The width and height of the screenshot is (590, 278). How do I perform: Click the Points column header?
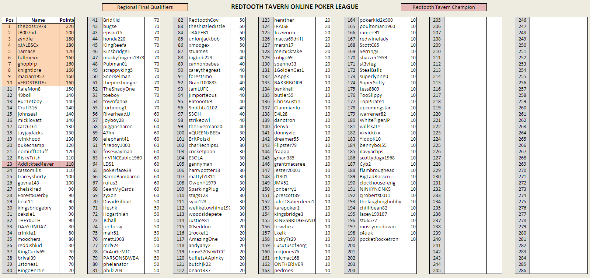click(67, 20)
